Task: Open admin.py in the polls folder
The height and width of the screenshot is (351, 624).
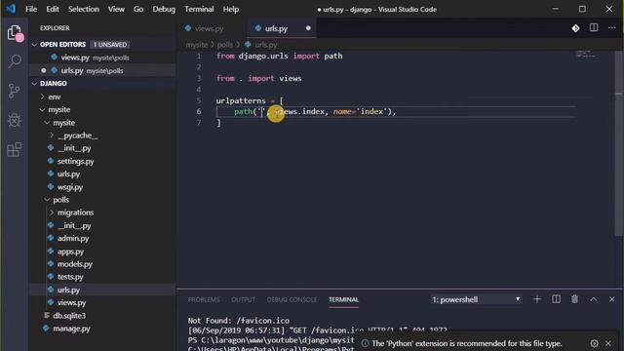Action: (x=73, y=238)
